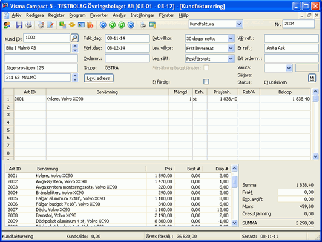Screen dimensions: 322x242
Task: Open the Inställningar menu
Action: 142,15
